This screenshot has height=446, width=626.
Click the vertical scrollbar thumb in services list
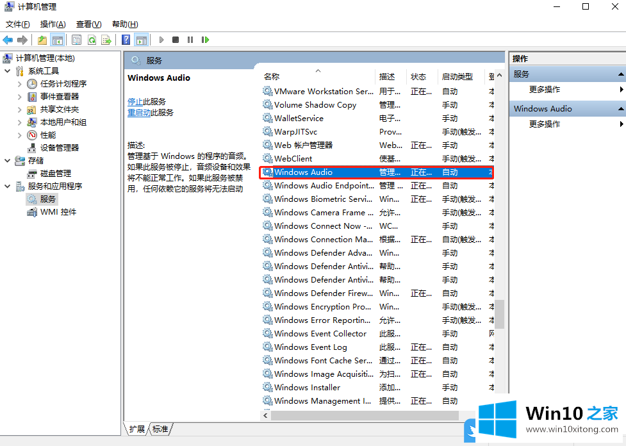click(499, 314)
